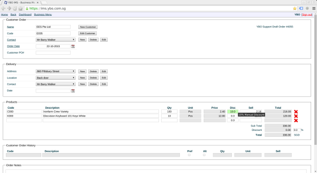Edit the Back door delivery location

coord(104,78)
